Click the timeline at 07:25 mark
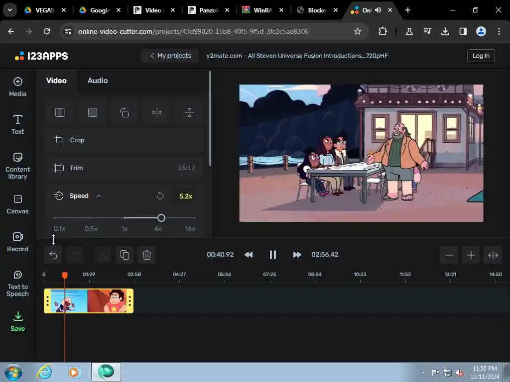The width and height of the screenshot is (510, 382). point(269,275)
